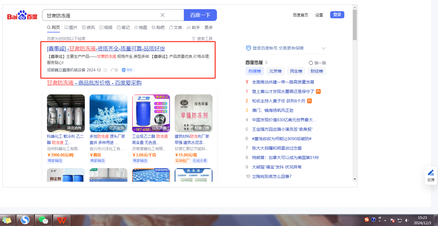Image resolution: width=438 pixels, height=226 pixels.
Task: Switch to the 视频 video tab
Action: (x=106, y=27)
